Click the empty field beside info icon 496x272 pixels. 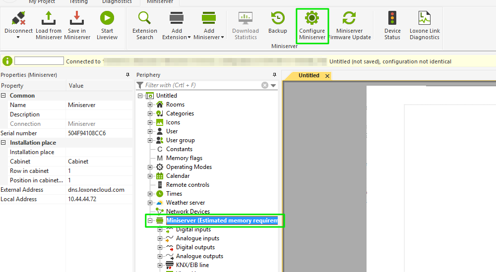(39, 60)
